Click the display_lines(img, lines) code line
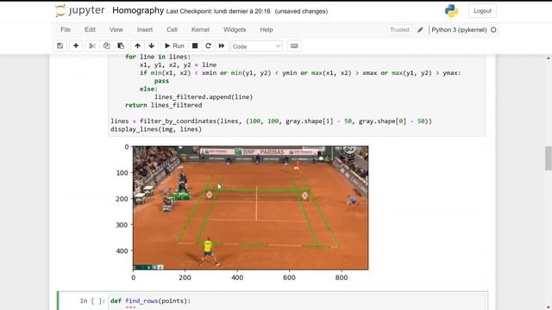The height and width of the screenshot is (310, 552). (156, 129)
